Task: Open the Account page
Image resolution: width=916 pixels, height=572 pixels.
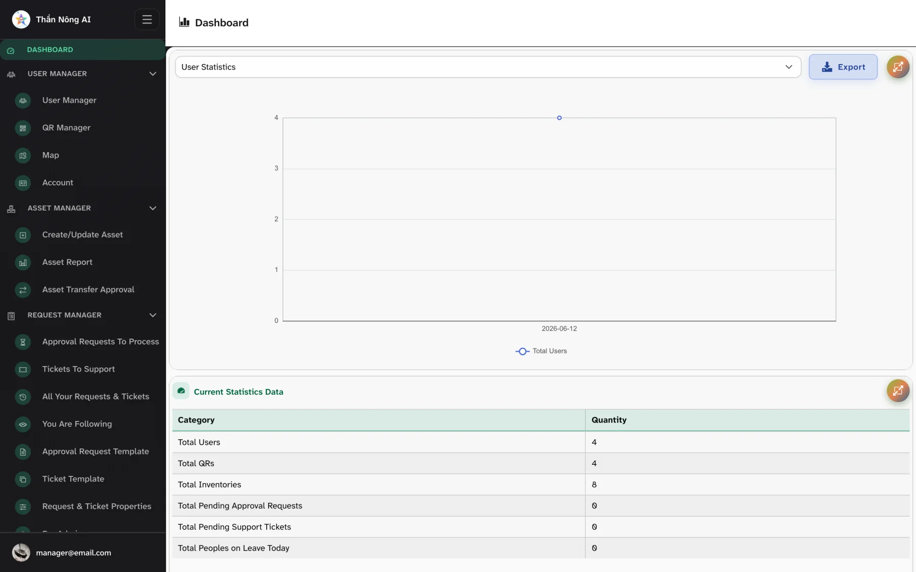Action: tap(58, 183)
